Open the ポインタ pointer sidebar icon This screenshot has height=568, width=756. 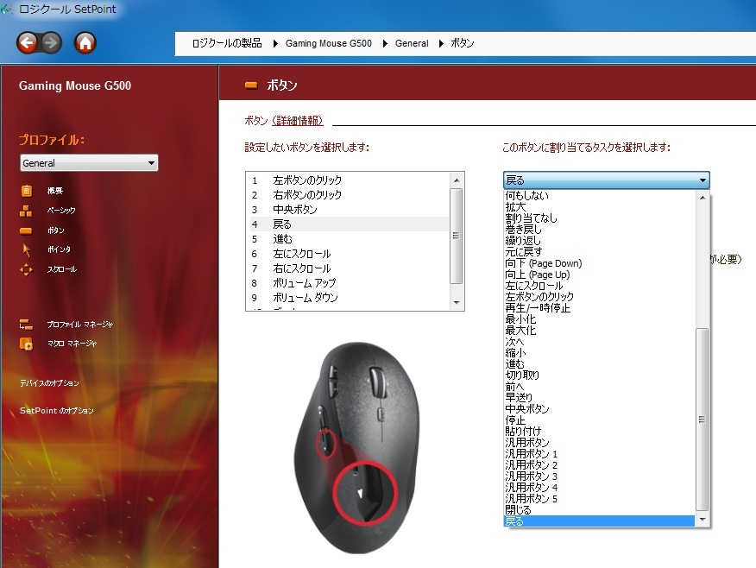27,249
